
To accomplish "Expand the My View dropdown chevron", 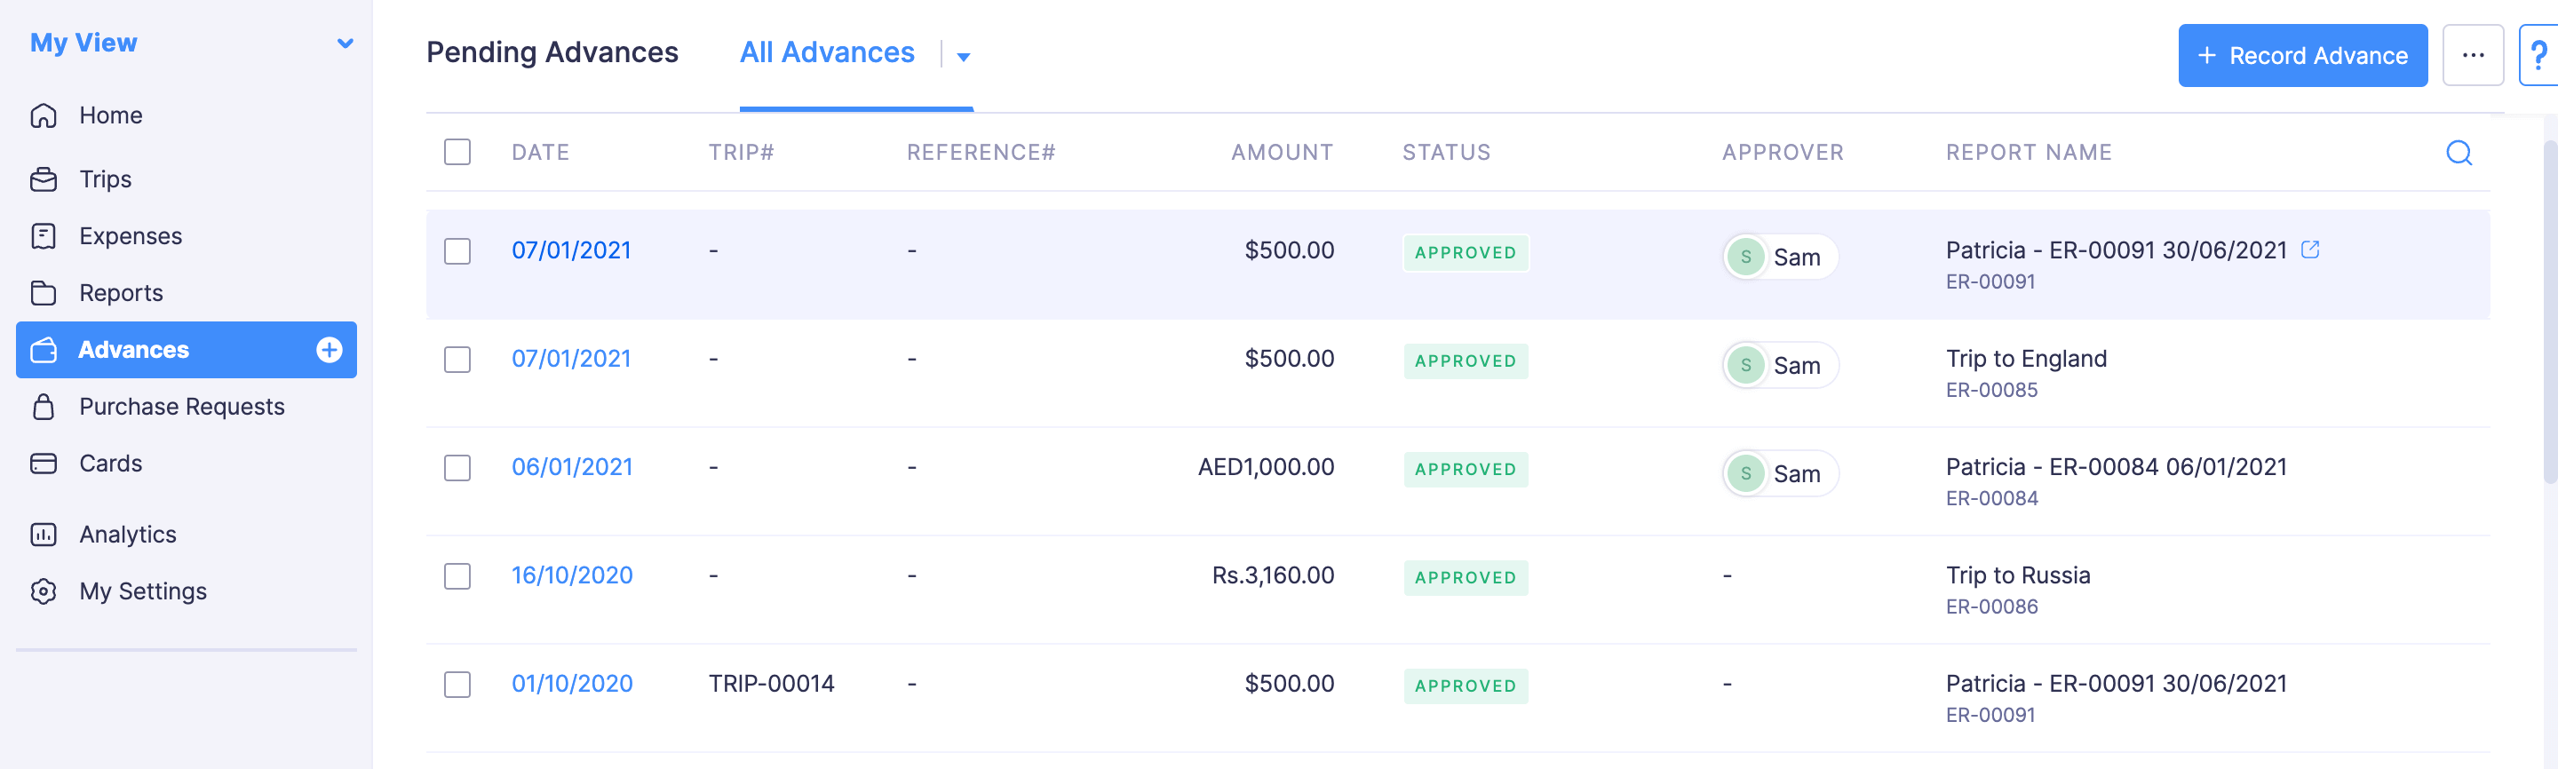I will [x=345, y=44].
